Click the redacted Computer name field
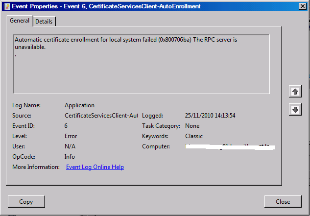This screenshot has height=216, width=310. tap(230, 146)
